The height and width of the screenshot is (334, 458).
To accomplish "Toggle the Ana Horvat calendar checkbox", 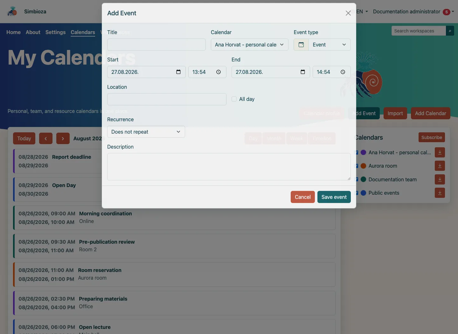I will [x=357, y=152].
